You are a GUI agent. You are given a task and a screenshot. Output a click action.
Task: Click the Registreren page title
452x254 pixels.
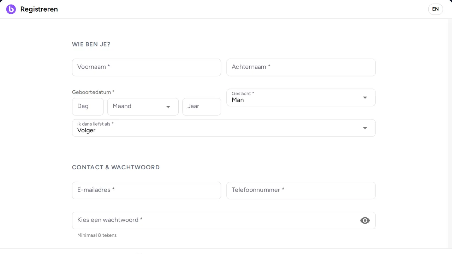tap(39, 9)
